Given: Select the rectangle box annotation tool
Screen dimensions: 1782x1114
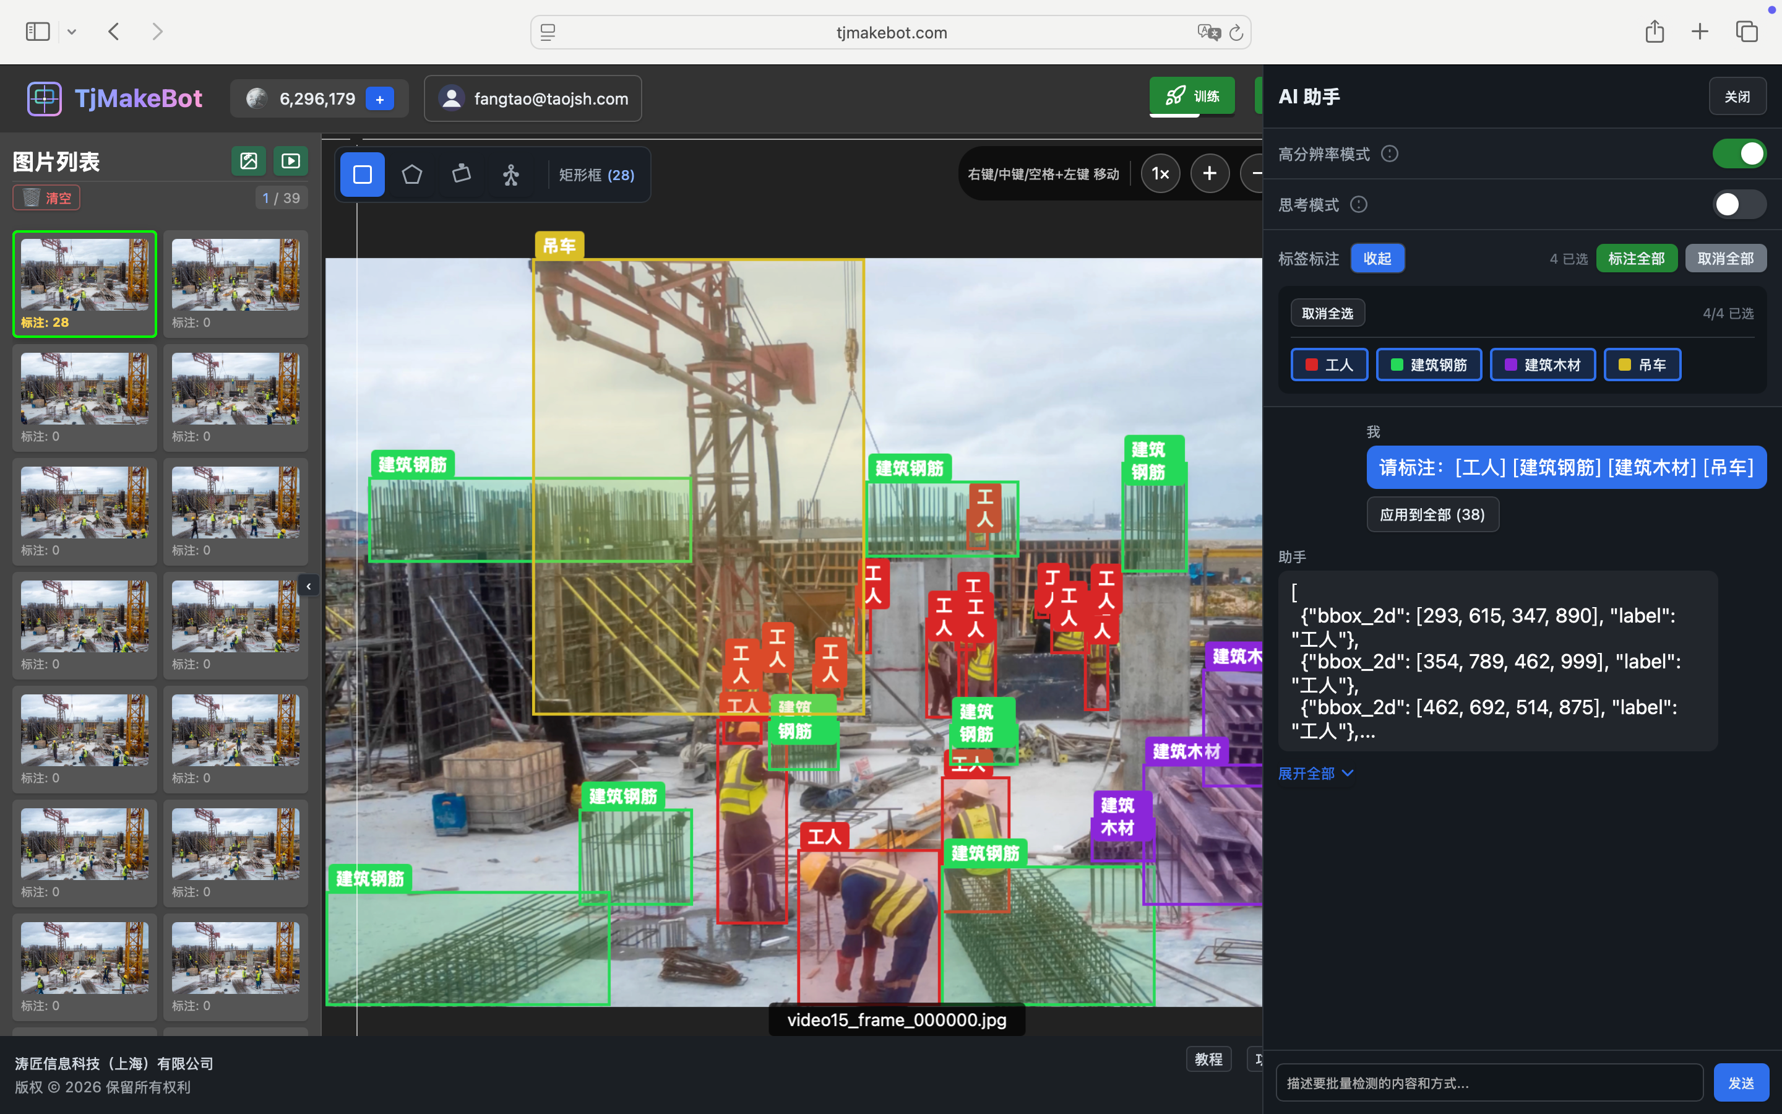Looking at the screenshot, I should click(x=363, y=175).
